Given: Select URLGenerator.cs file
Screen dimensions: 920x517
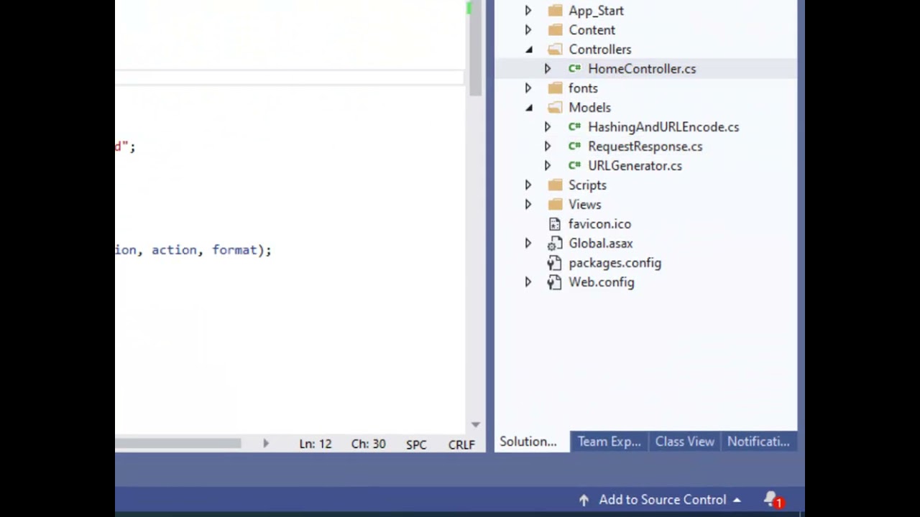Looking at the screenshot, I should [x=635, y=166].
